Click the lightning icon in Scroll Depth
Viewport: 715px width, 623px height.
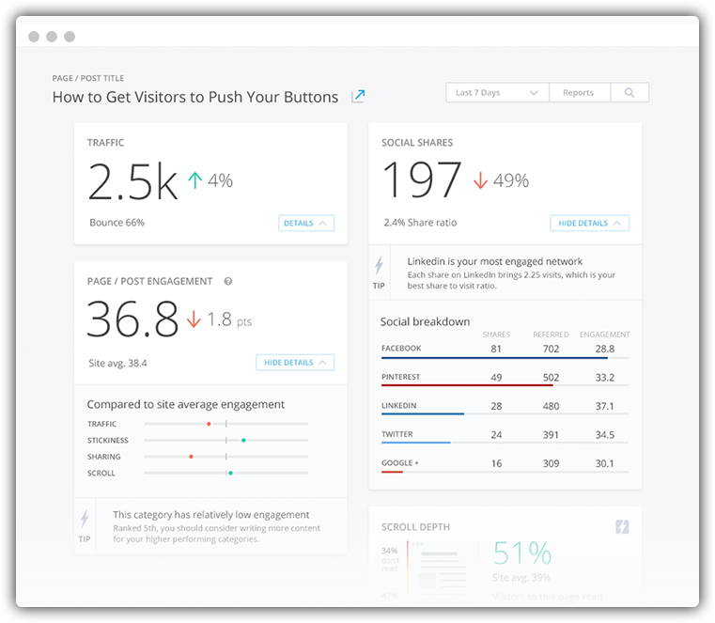tap(622, 527)
